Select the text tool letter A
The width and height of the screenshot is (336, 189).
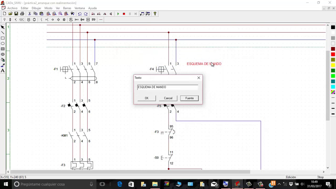click(3, 71)
